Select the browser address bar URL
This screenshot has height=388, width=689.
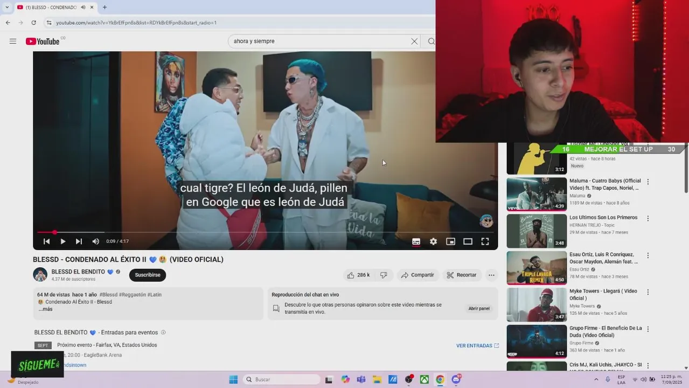(x=136, y=23)
